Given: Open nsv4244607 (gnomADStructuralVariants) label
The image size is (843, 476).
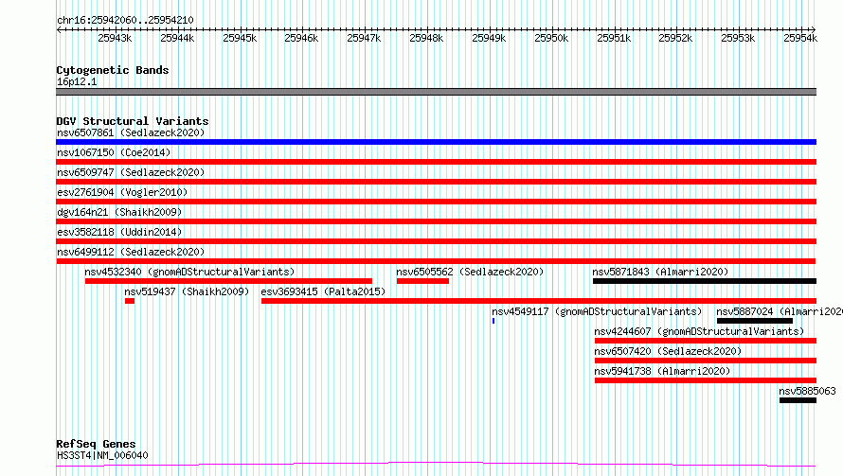Looking at the screenshot, I should pyautogui.click(x=699, y=331).
